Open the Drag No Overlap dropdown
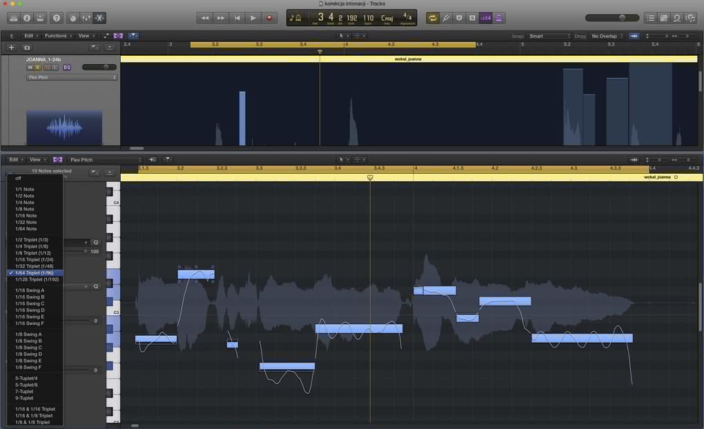The height and width of the screenshot is (429, 704). coord(607,36)
